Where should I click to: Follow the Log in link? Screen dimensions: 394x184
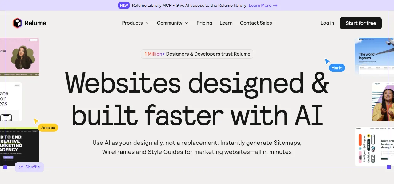[327, 23]
